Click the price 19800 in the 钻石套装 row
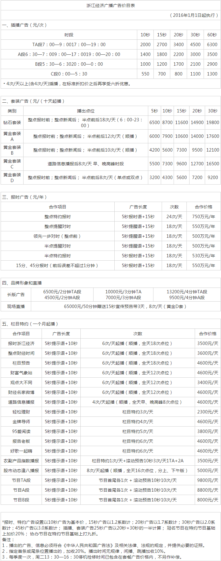The width and height of the screenshot is (221, 561). pos(213,123)
